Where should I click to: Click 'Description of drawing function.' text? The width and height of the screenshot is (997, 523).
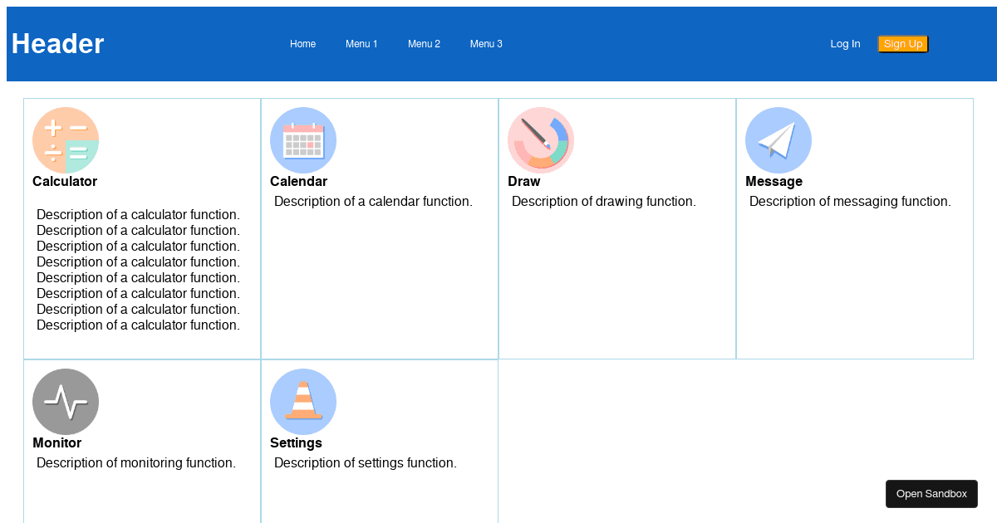(x=604, y=202)
